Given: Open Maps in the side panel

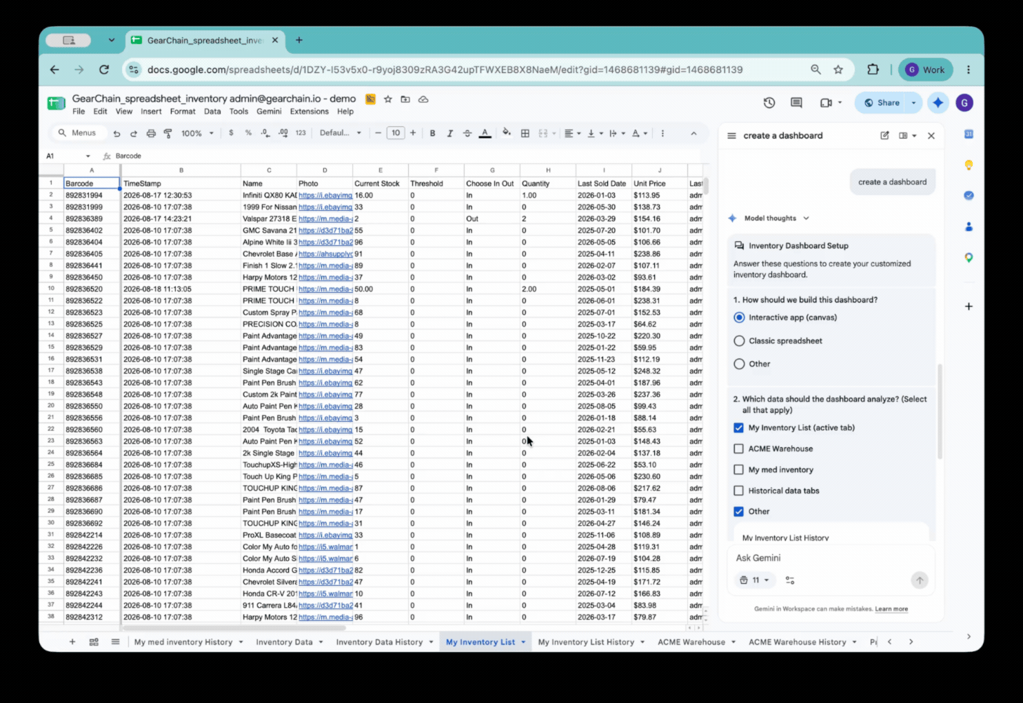Looking at the screenshot, I should [969, 258].
